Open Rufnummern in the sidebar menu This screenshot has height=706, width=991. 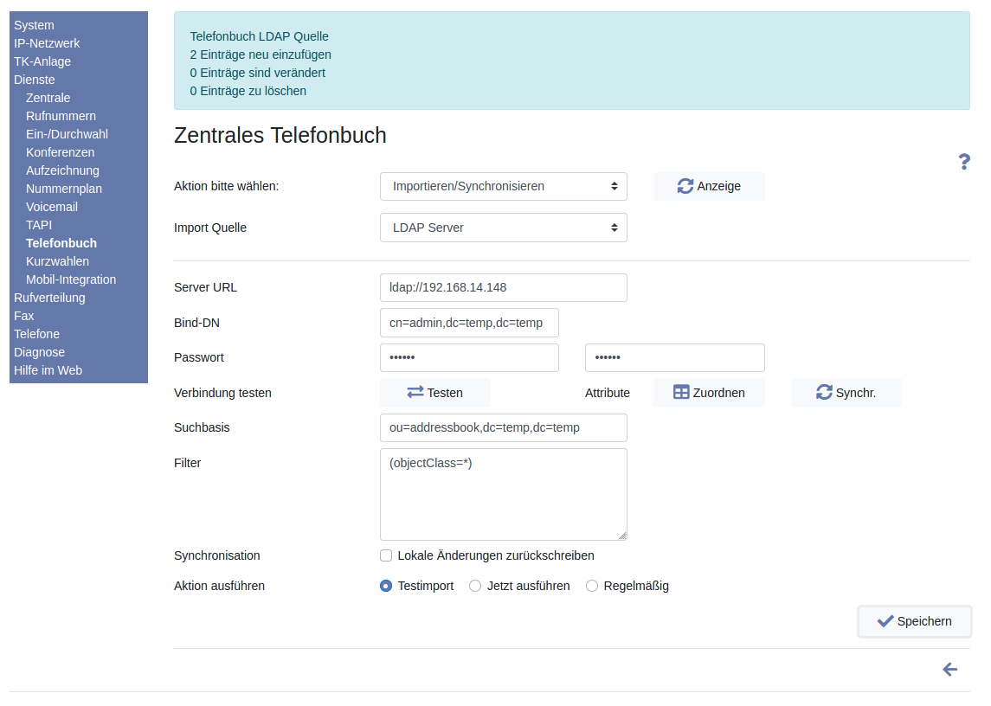61,116
